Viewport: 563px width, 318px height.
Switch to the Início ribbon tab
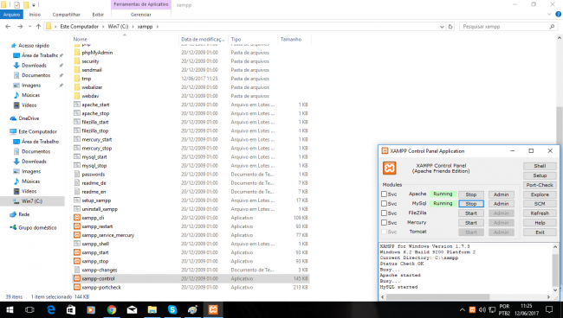click(35, 15)
